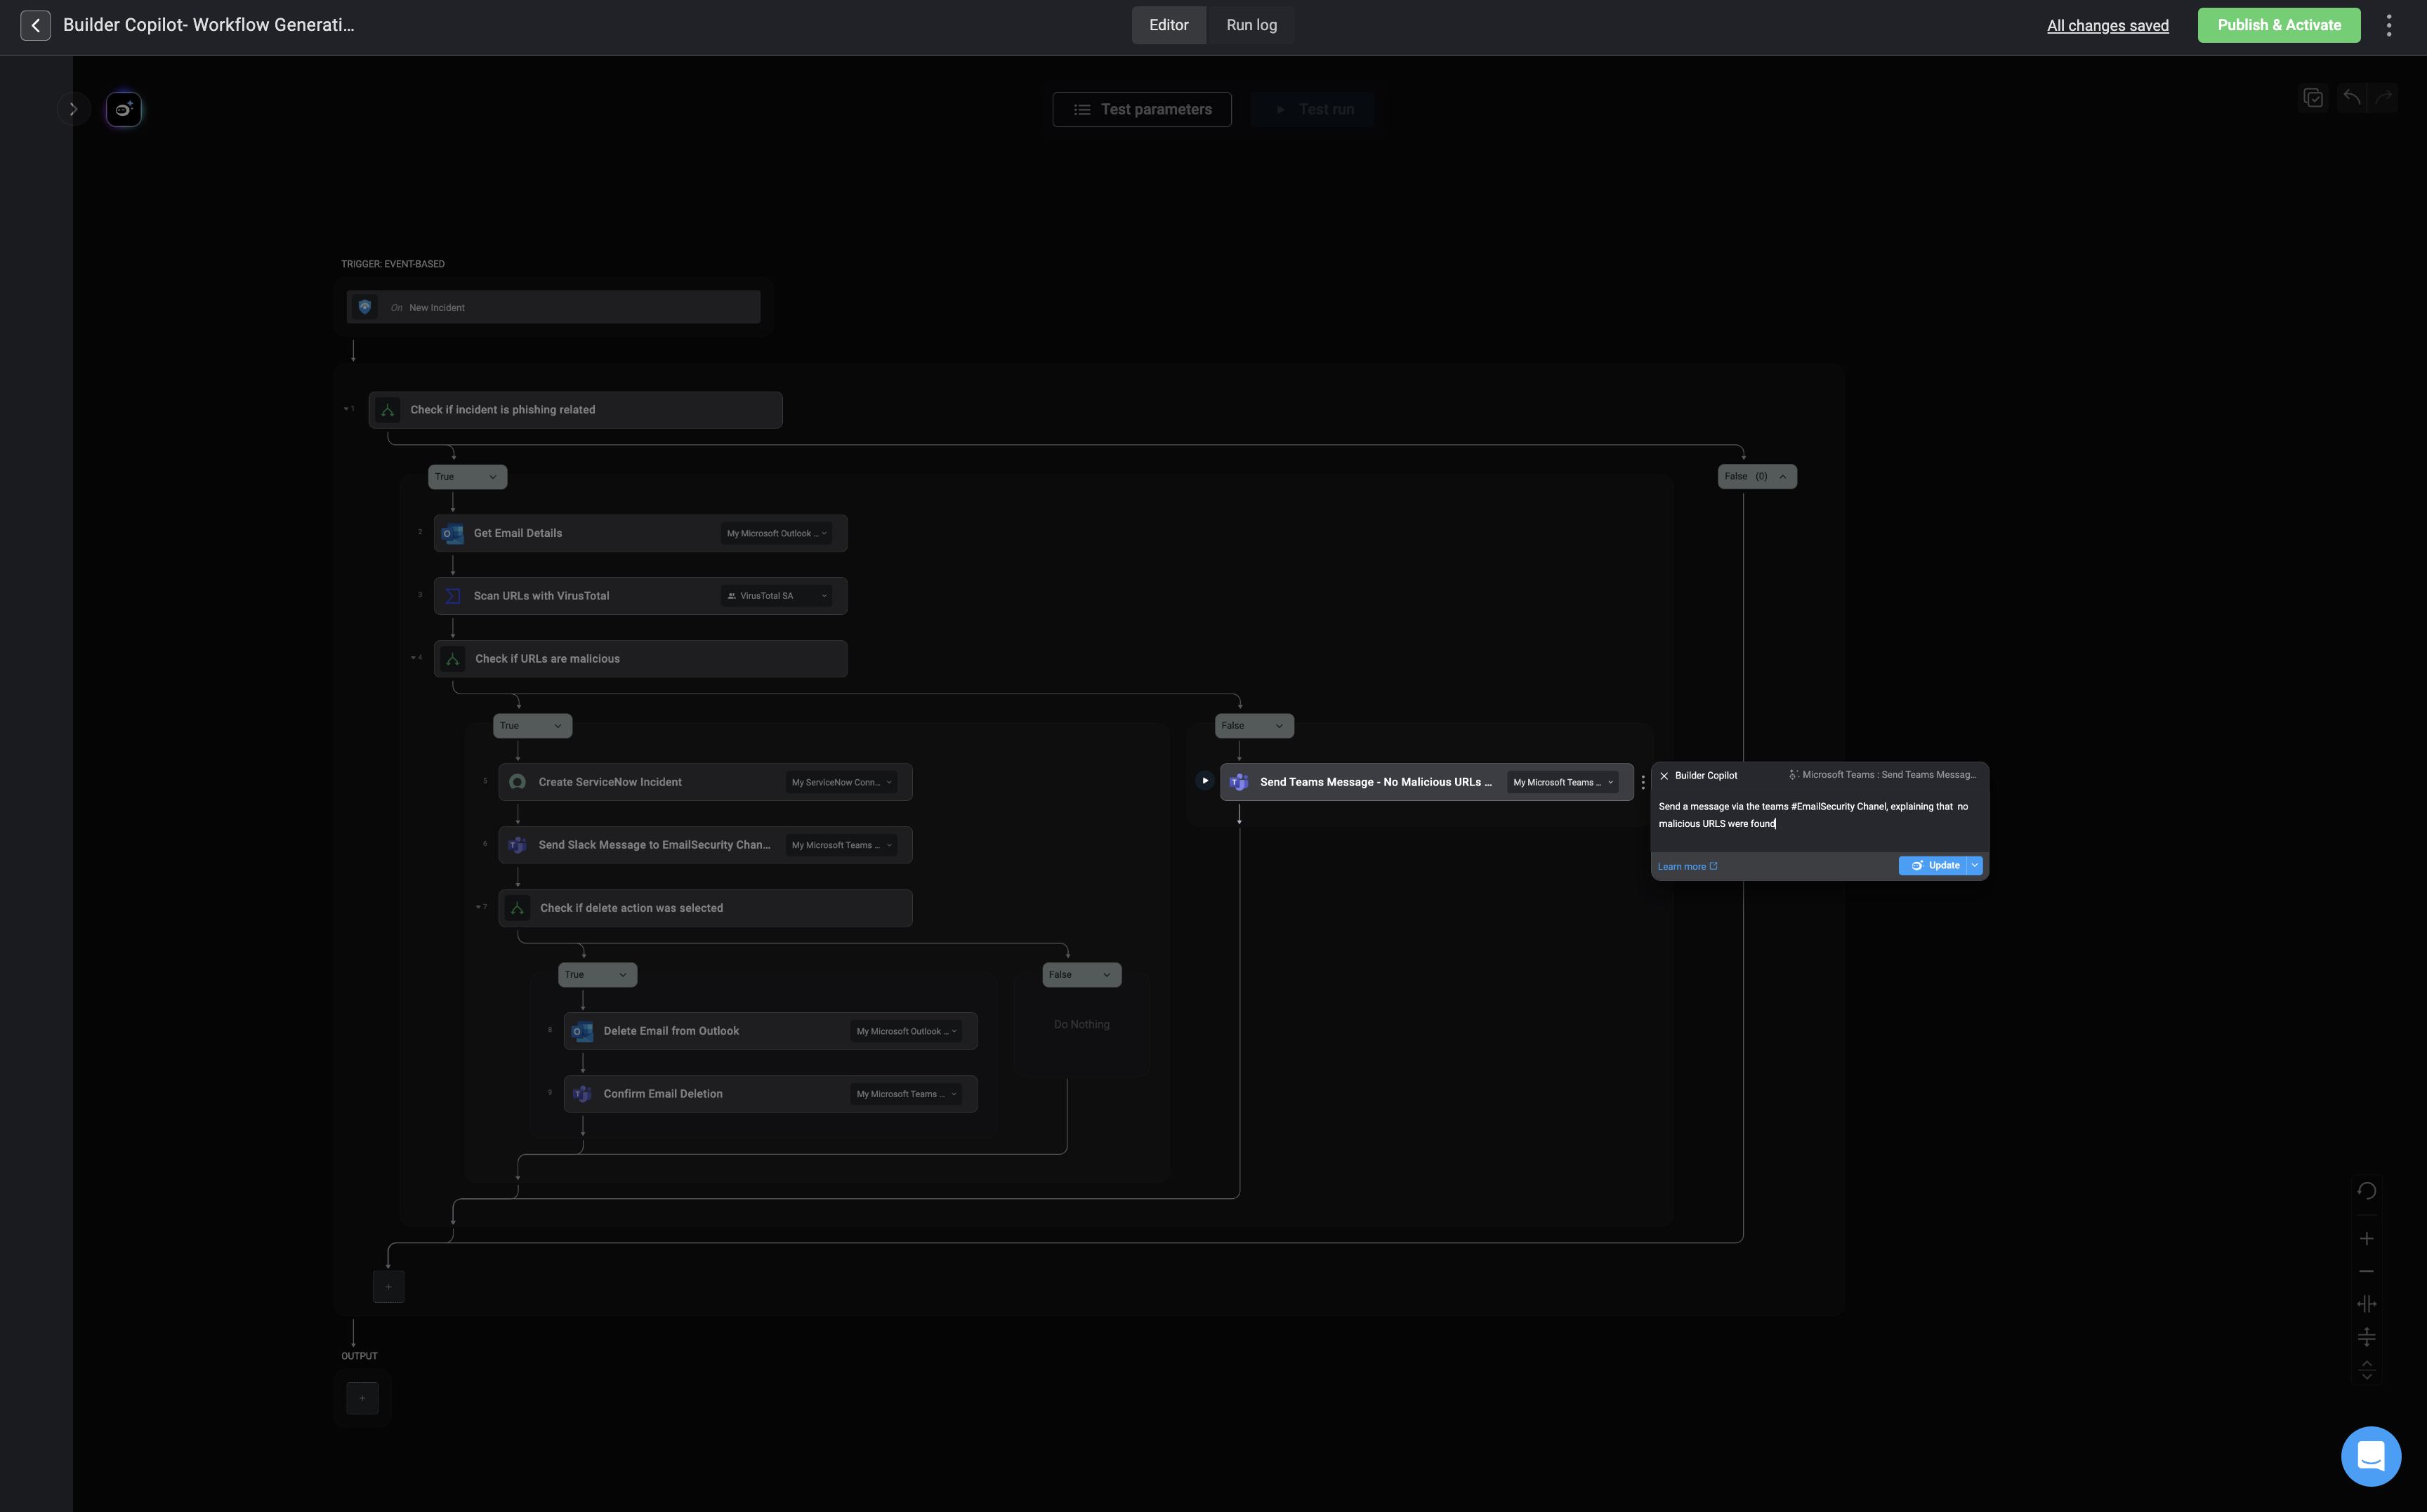Reset canvas view with circular arrow

(x=2366, y=1190)
